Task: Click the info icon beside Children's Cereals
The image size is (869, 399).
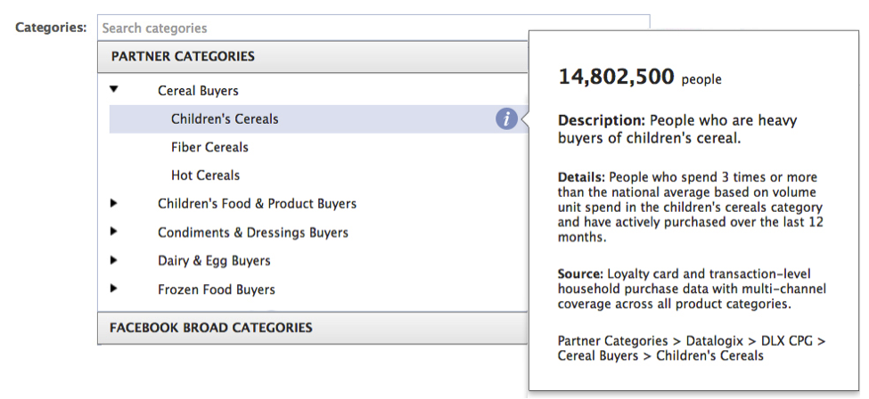Action: [506, 118]
